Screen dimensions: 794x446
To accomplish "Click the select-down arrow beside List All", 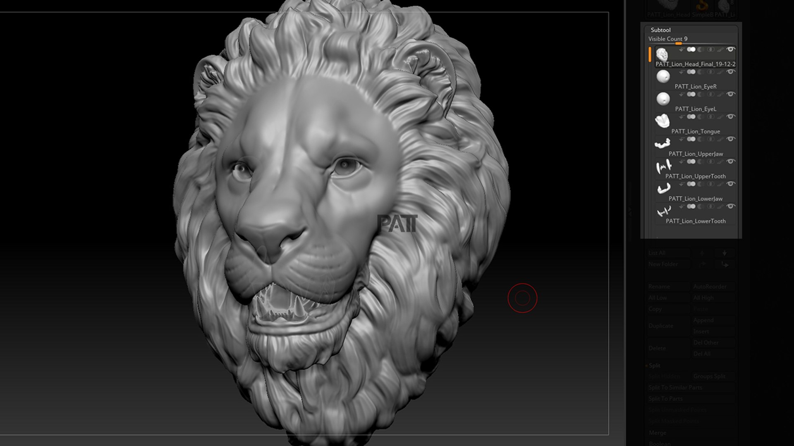I will point(725,253).
